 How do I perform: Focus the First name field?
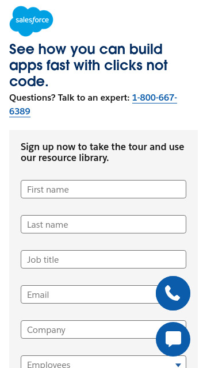point(103,189)
